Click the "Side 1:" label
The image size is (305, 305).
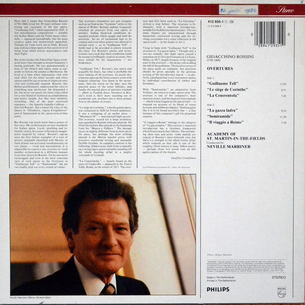point(210,78)
